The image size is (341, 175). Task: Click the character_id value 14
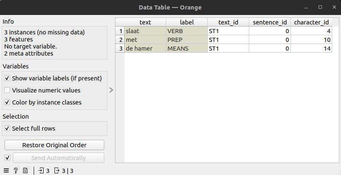point(311,48)
